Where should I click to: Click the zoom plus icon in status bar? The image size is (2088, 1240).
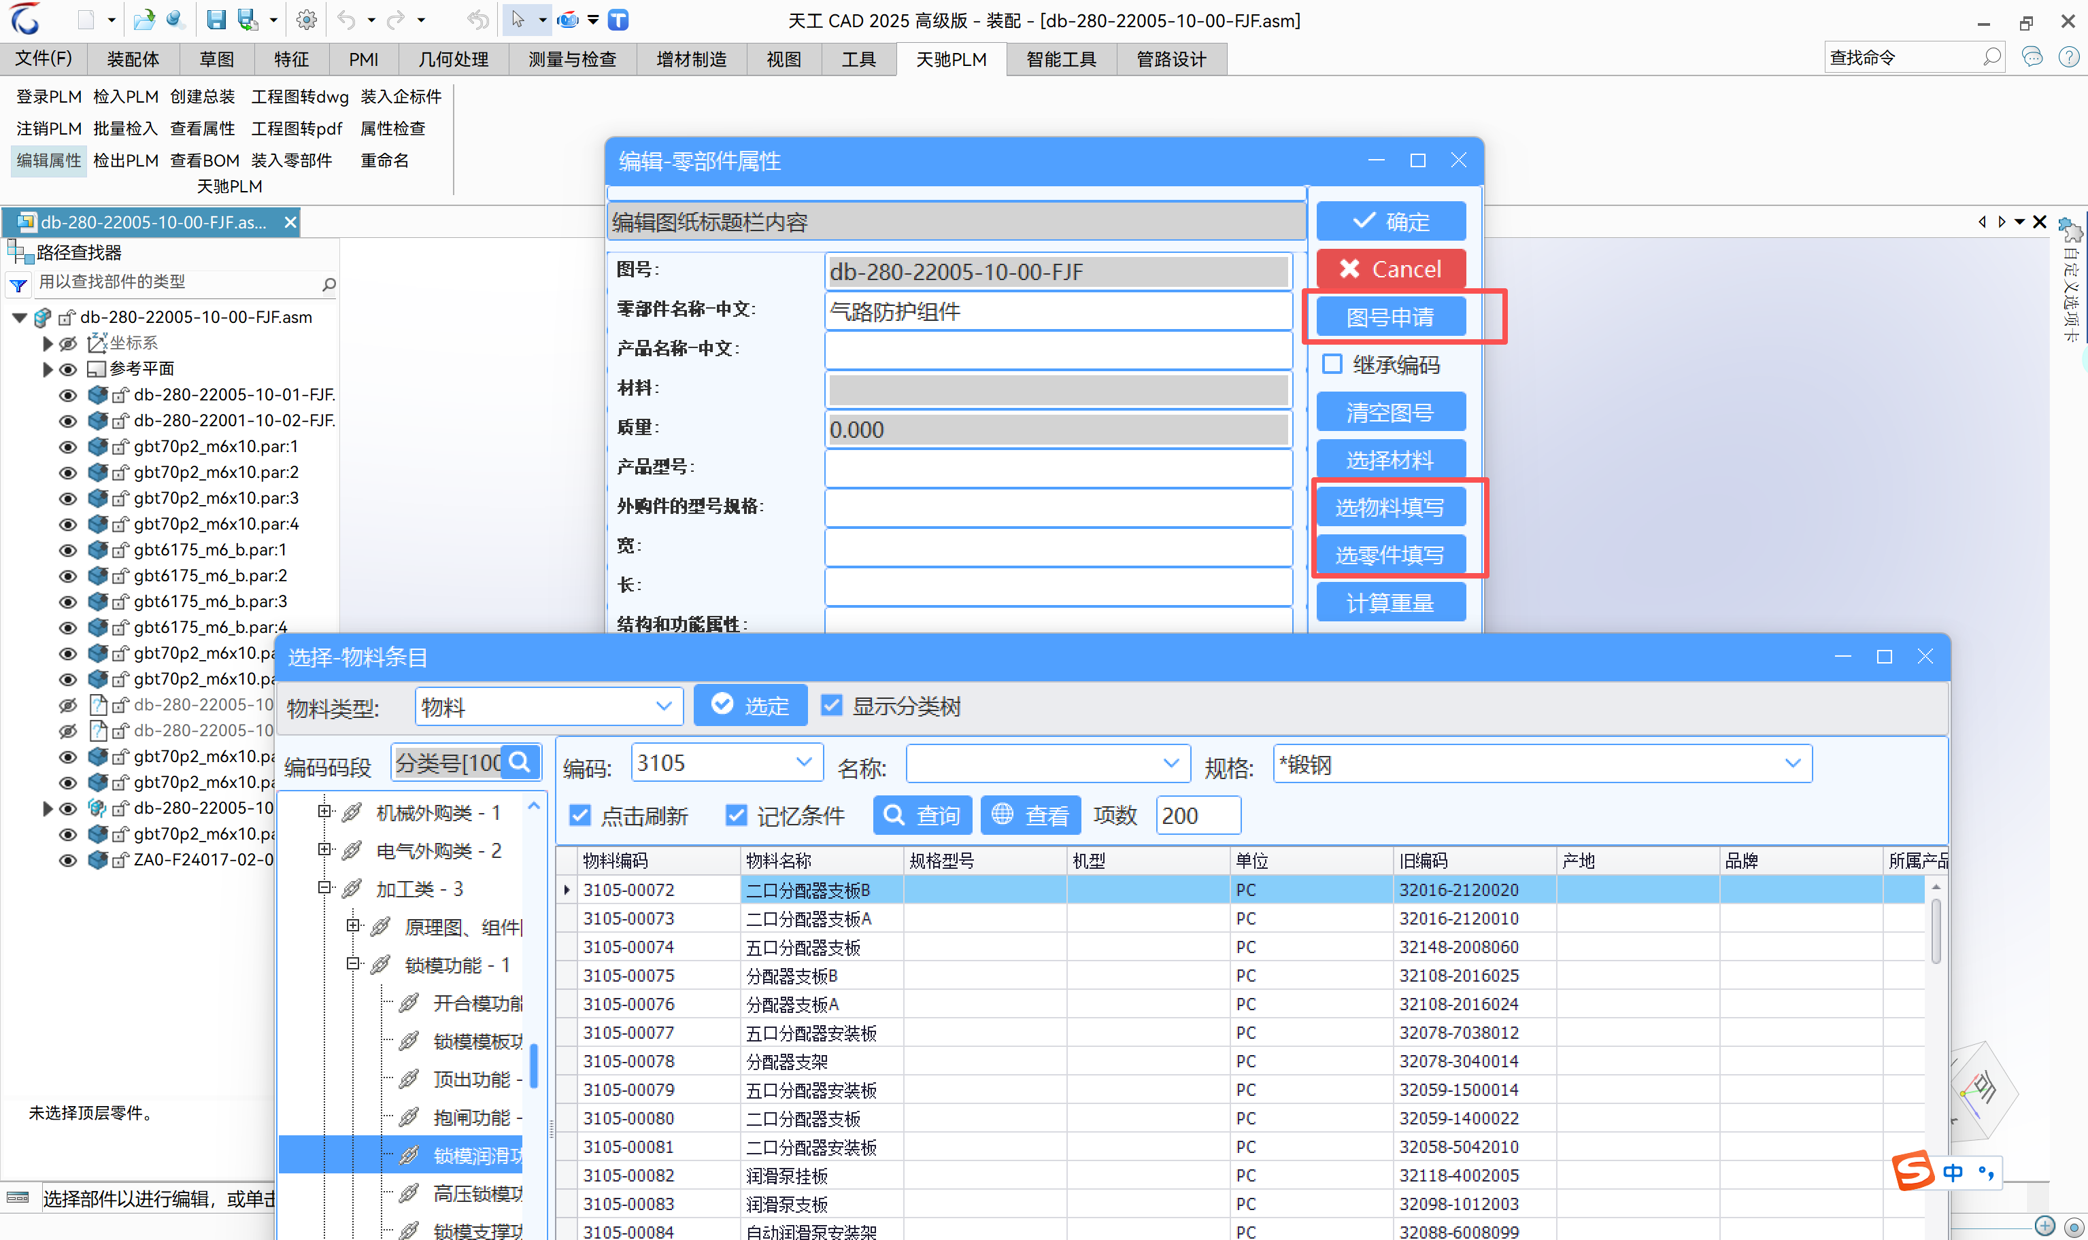click(2044, 1225)
